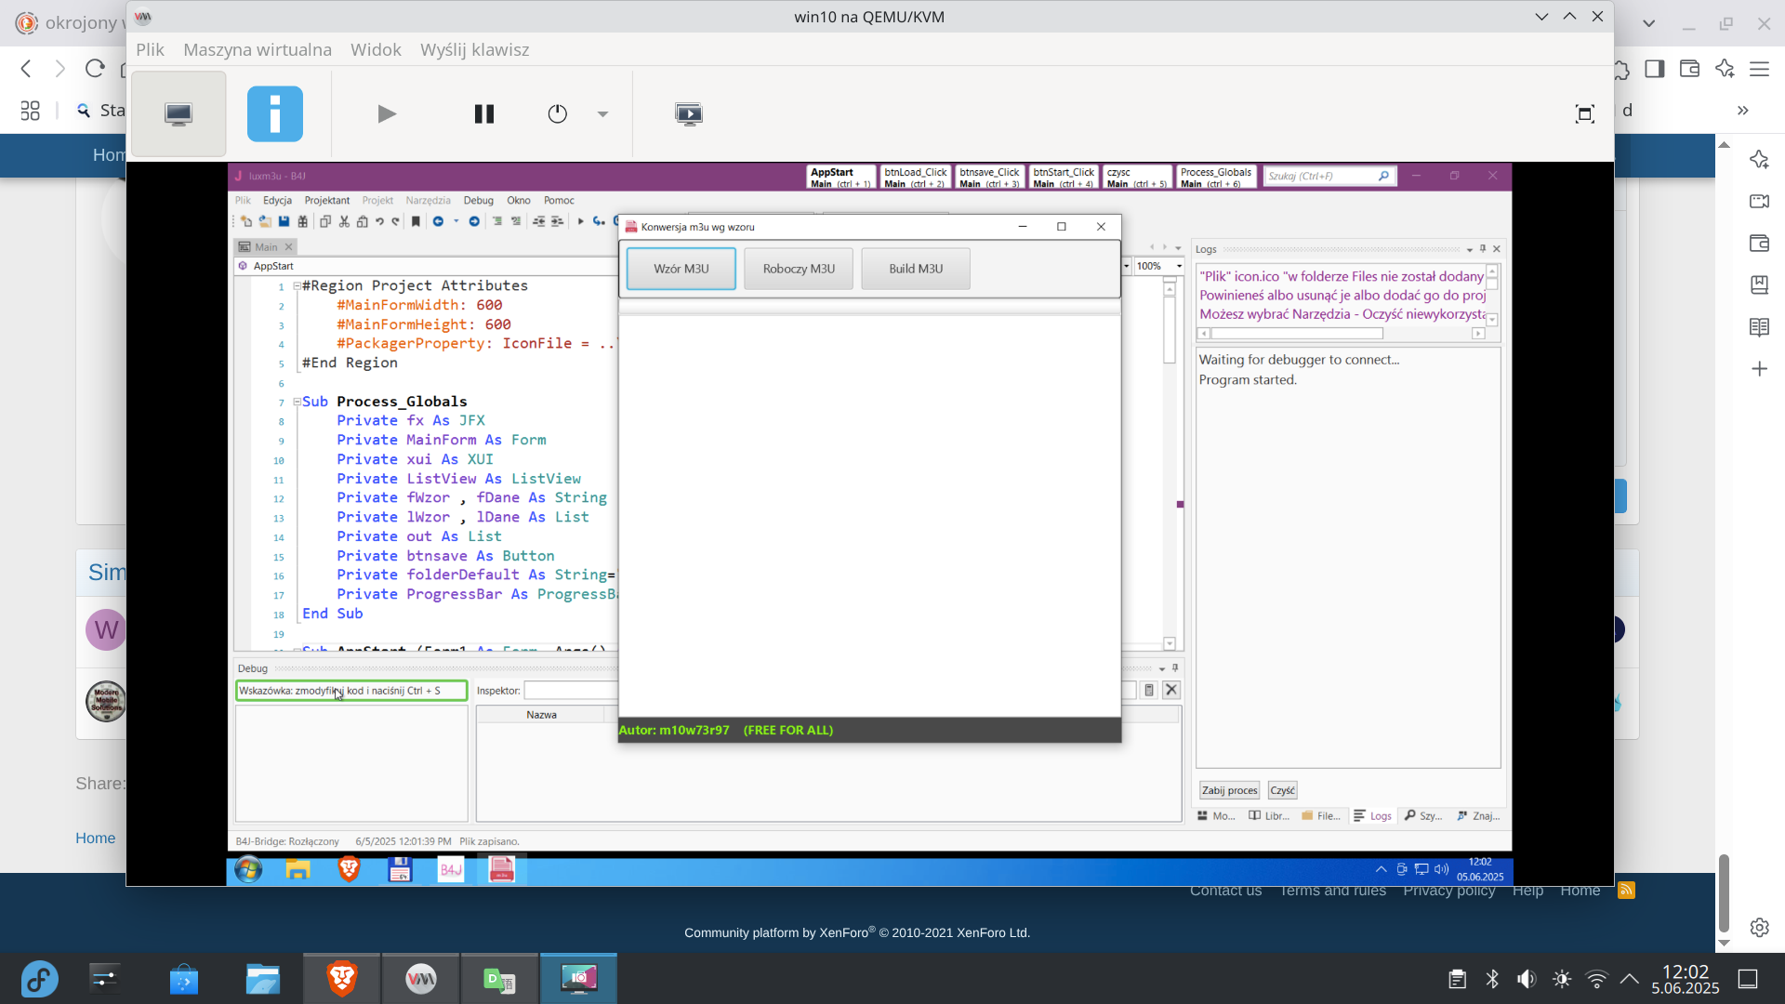The width and height of the screenshot is (1785, 1004).
Task: Open File Explorer in the guest taskbar
Action: [x=297, y=870]
